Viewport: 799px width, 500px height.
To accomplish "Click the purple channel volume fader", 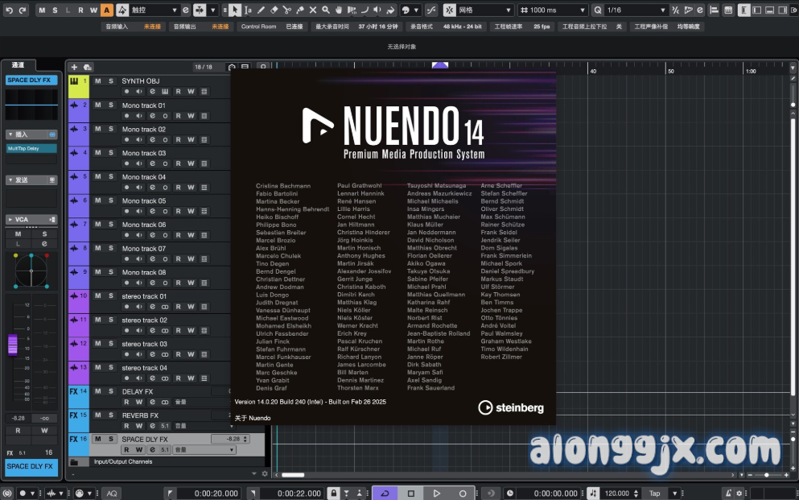I will coord(12,345).
